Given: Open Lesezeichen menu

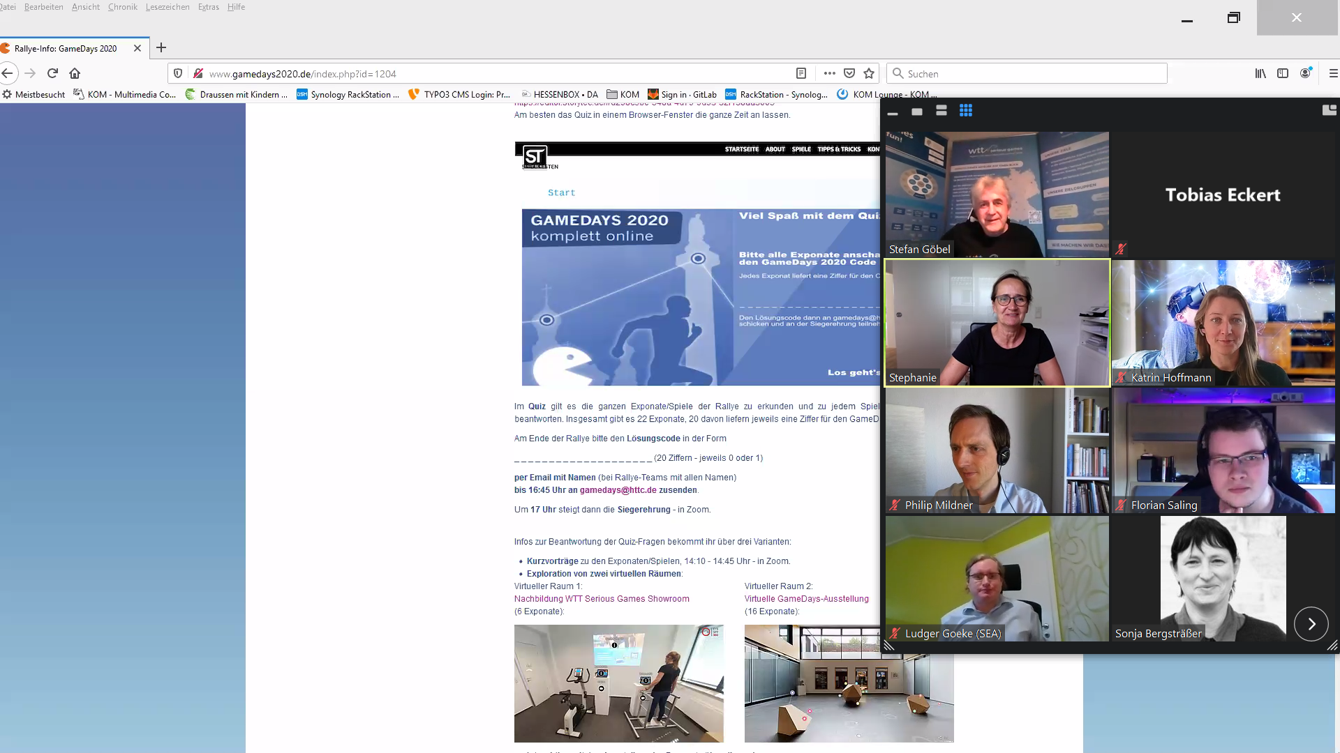Looking at the screenshot, I should (x=167, y=7).
